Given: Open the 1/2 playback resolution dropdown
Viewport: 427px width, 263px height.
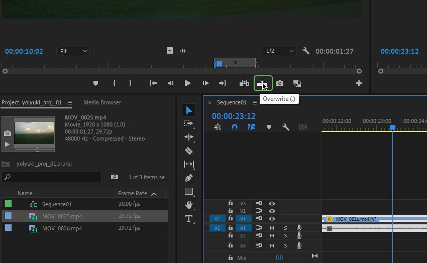Looking at the screenshot, I should 279,51.
